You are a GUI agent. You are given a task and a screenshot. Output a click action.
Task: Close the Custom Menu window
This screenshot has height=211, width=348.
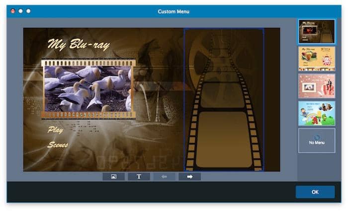coord(12,11)
